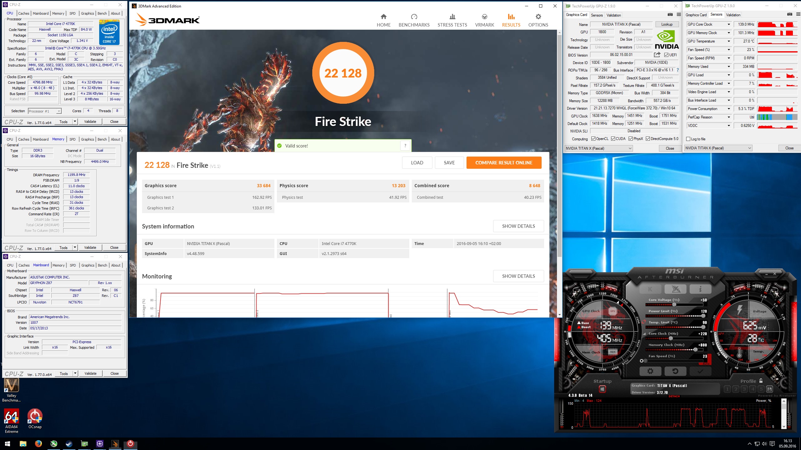Switch to Caches tab in top CPU-Z window
The height and width of the screenshot is (450, 801).
point(23,13)
